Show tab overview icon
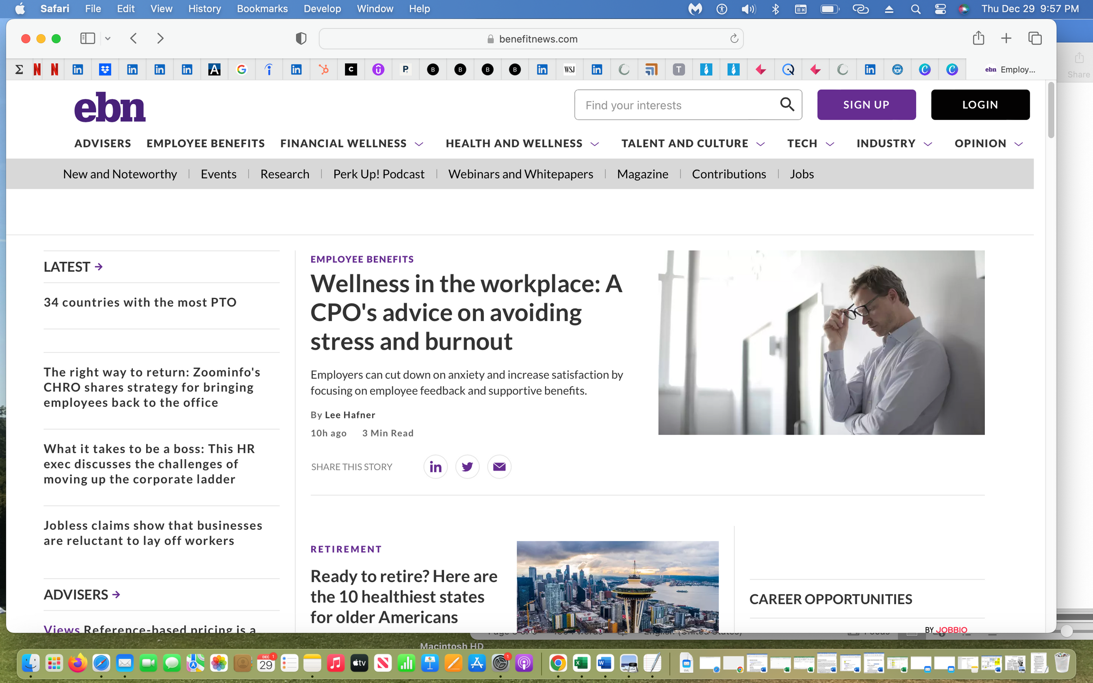 click(1035, 38)
